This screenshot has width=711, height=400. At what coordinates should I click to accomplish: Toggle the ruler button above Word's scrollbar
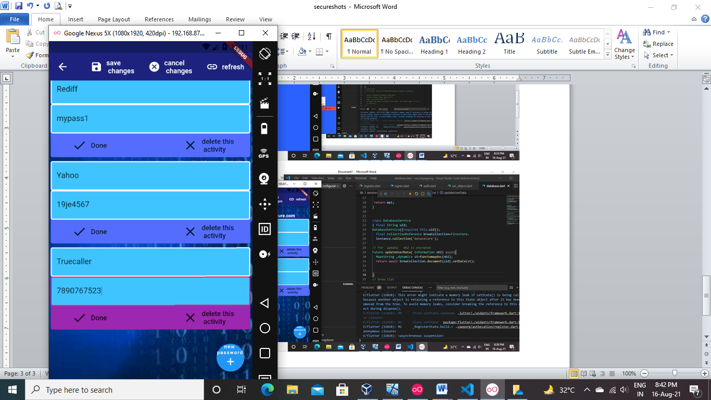(706, 79)
